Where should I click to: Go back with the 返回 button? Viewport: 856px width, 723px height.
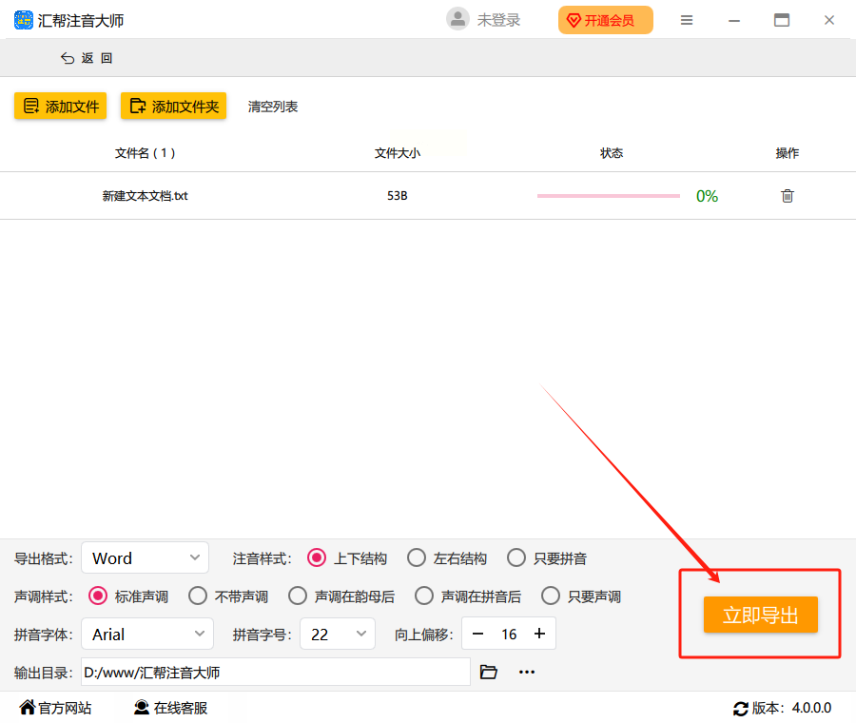(87, 58)
